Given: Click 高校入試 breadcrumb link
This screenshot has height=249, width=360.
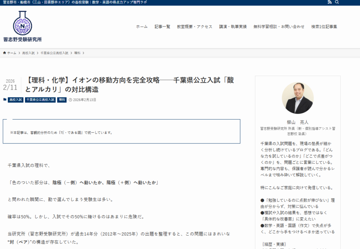Looking at the screenshot, I should [28, 53].
